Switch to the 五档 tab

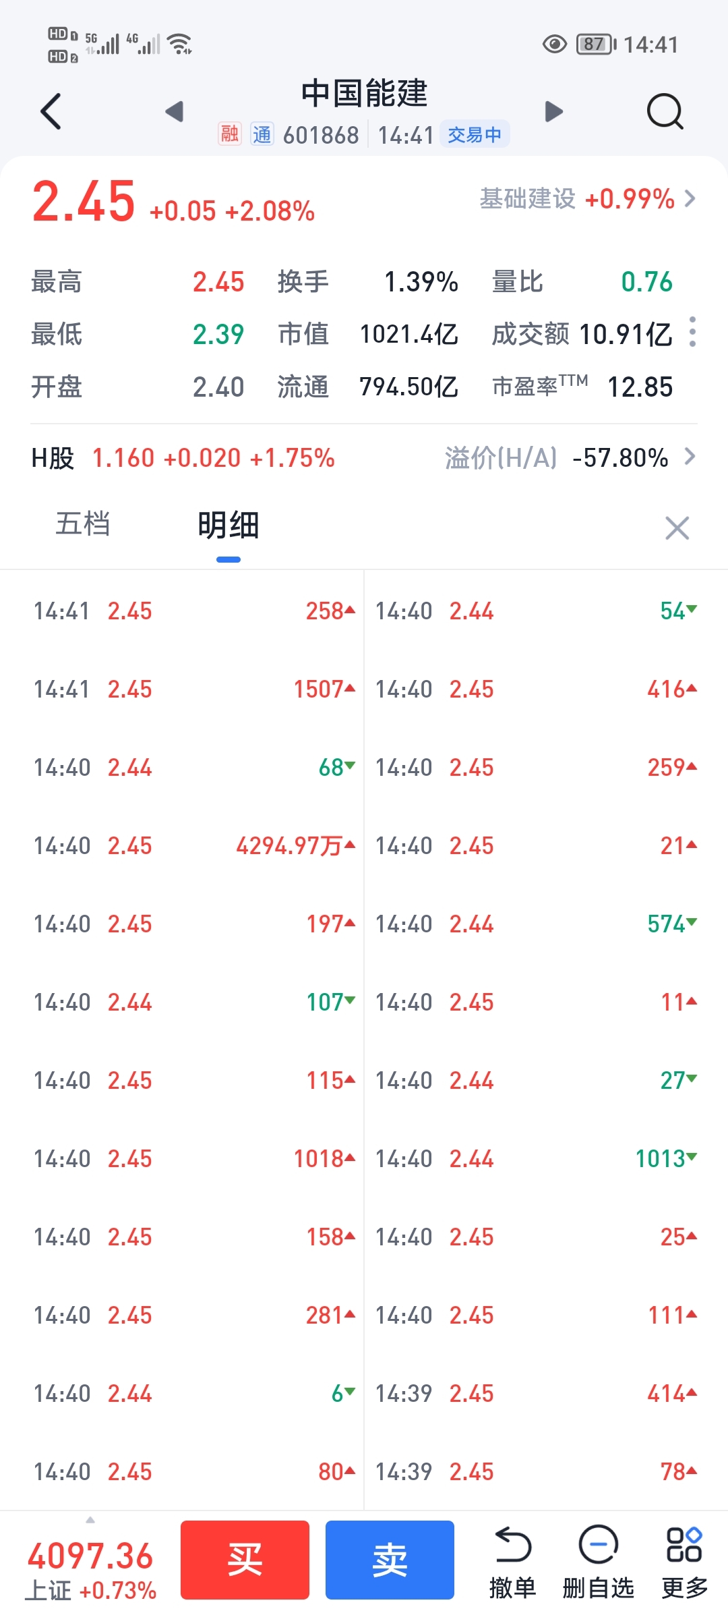pyautogui.click(x=83, y=524)
